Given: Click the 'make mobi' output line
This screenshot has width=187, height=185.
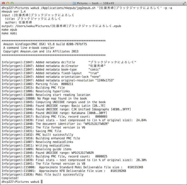Looking at the screenshot, I should [10, 34].
